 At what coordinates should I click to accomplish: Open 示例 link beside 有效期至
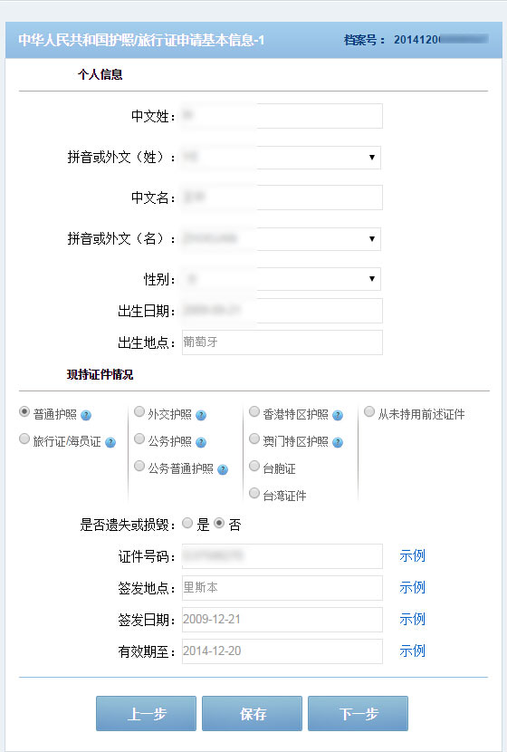pyautogui.click(x=412, y=651)
